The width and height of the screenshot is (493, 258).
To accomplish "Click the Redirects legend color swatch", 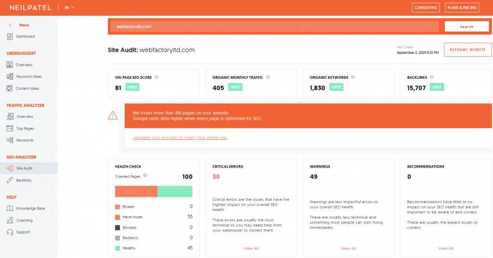I will pyautogui.click(x=117, y=238).
